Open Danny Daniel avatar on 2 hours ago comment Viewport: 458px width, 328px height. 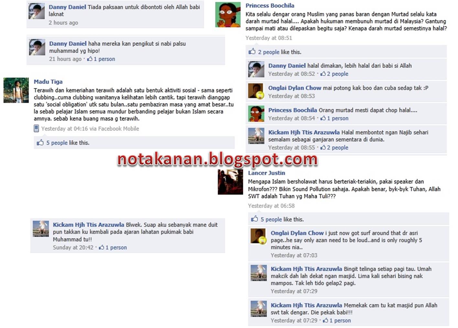37,11
